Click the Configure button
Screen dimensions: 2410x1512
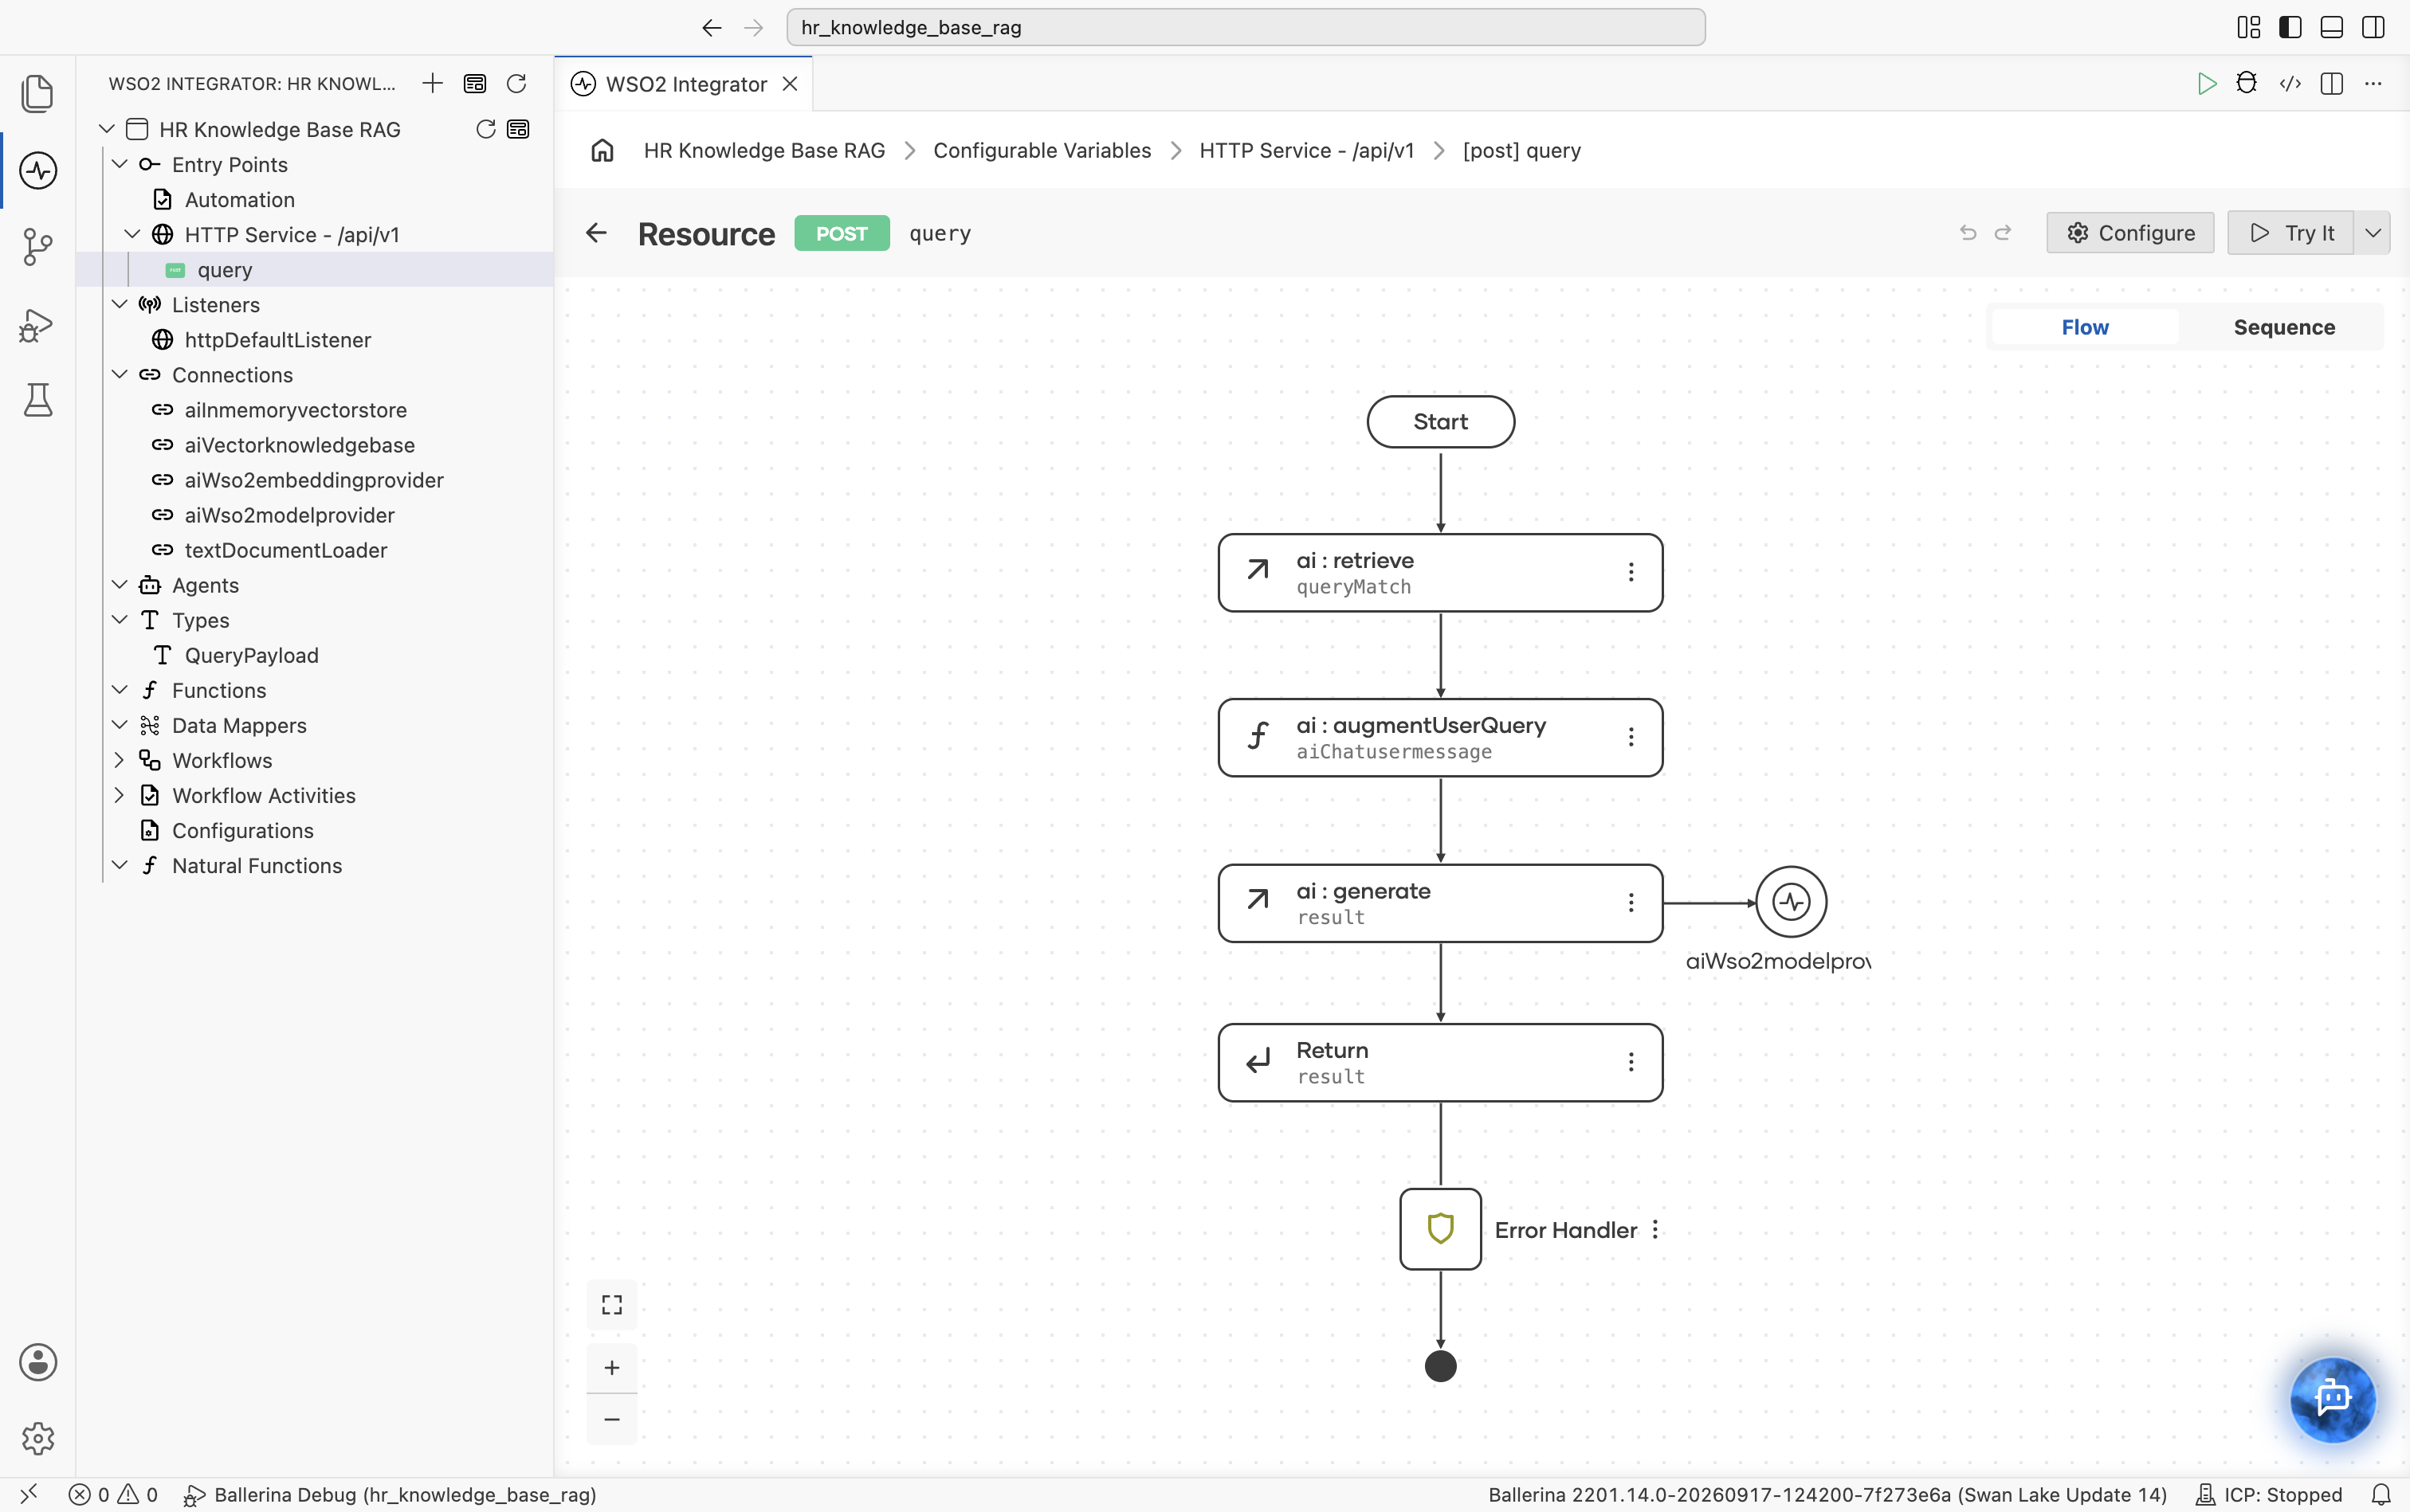(2130, 233)
